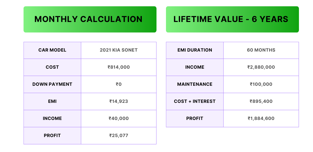The width and height of the screenshot is (313, 152).
Task: Click the ₹814,000 cost value
Action: (x=119, y=67)
